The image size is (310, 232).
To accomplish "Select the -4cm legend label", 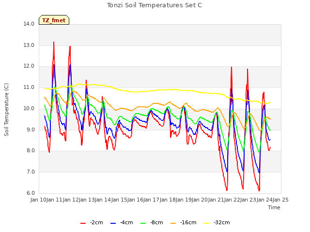I will pyautogui.click(x=126, y=223).
